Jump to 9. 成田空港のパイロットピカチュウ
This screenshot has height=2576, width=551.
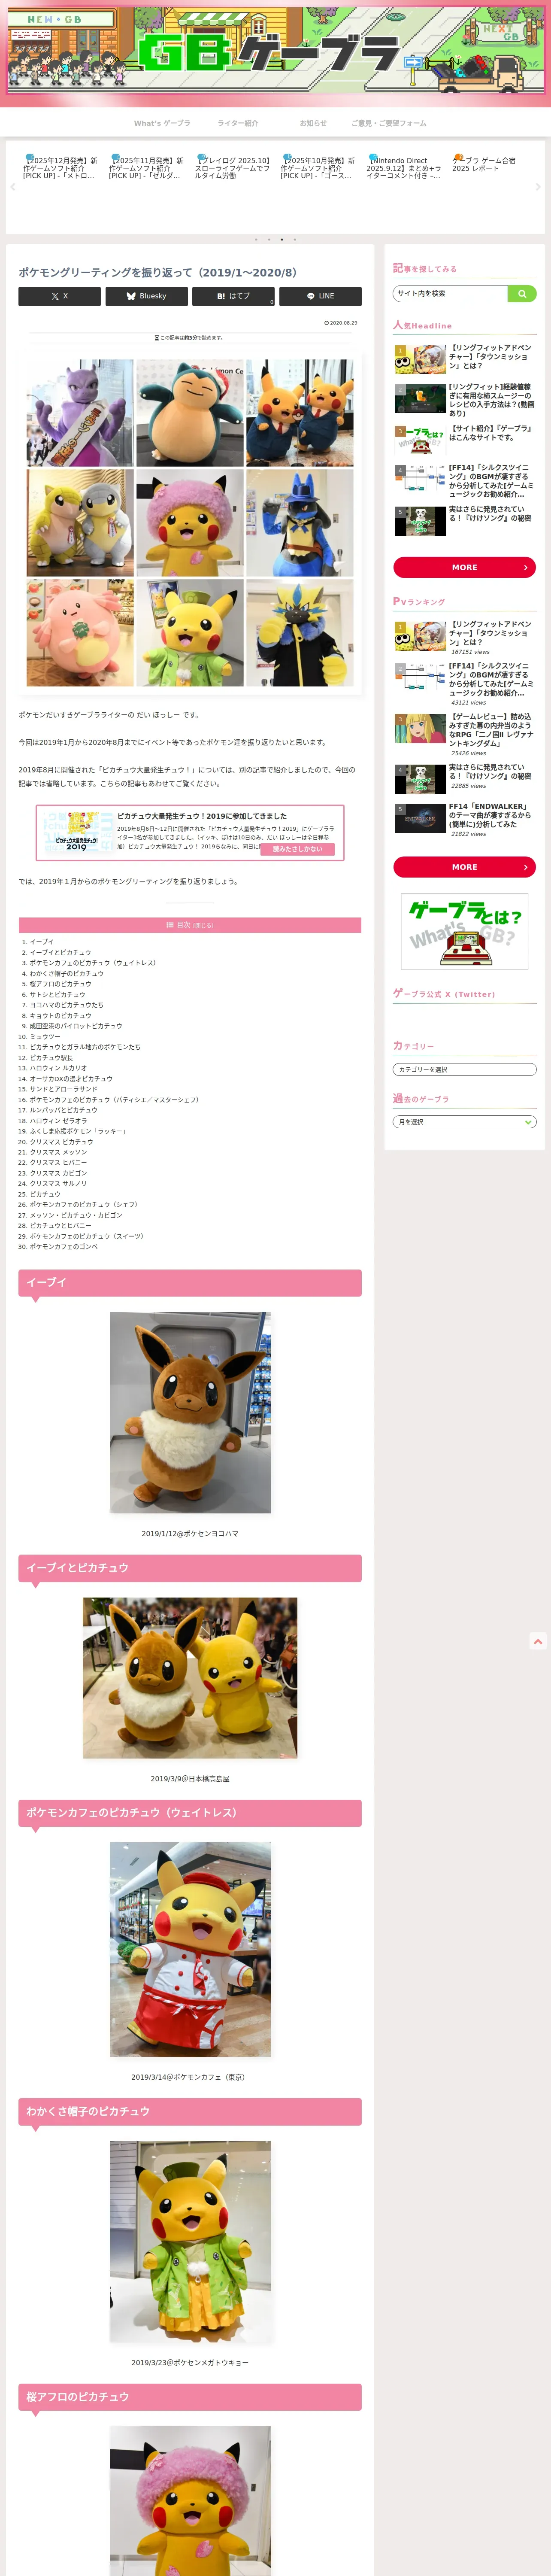point(75,1026)
